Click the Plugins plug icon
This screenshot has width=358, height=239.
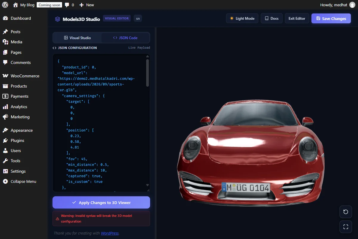[5, 140]
